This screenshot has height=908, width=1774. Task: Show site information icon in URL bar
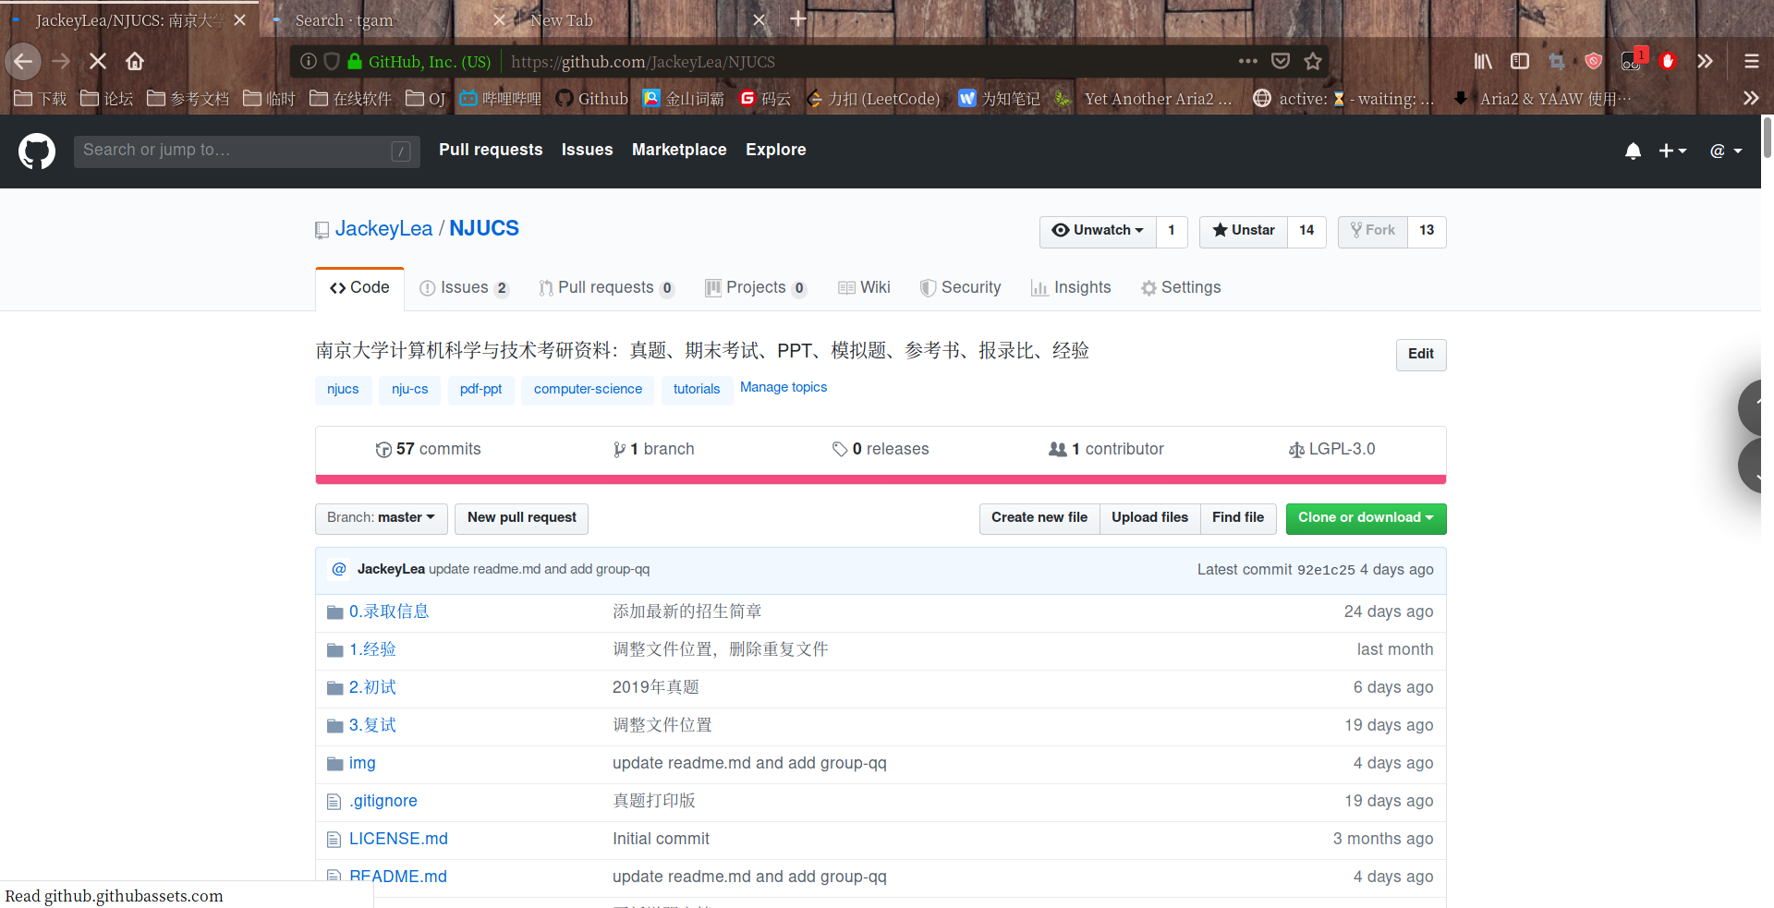[x=309, y=61]
